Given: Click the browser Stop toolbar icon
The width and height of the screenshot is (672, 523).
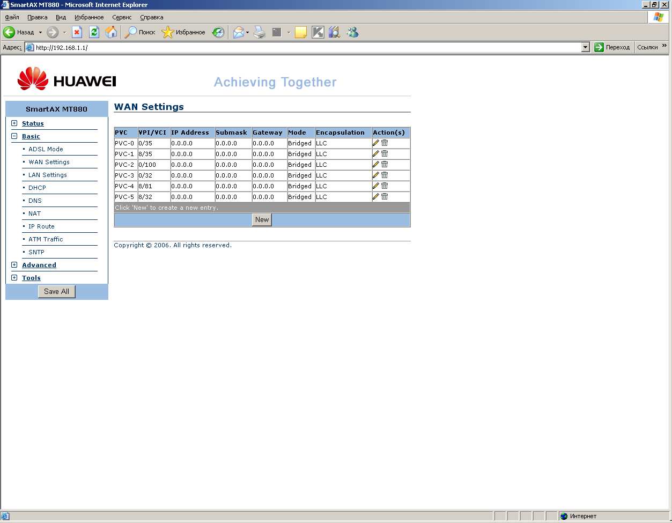Looking at the screenshot, I should point(77,32).
